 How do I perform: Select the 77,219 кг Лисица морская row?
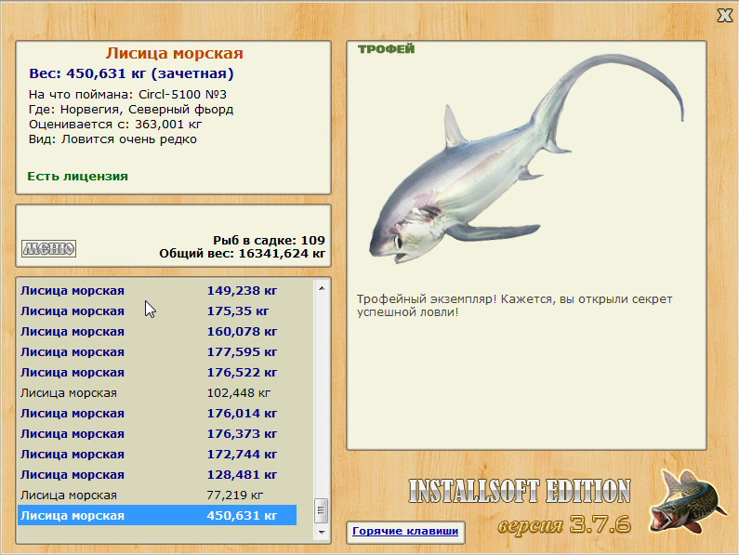click(157, 496)
